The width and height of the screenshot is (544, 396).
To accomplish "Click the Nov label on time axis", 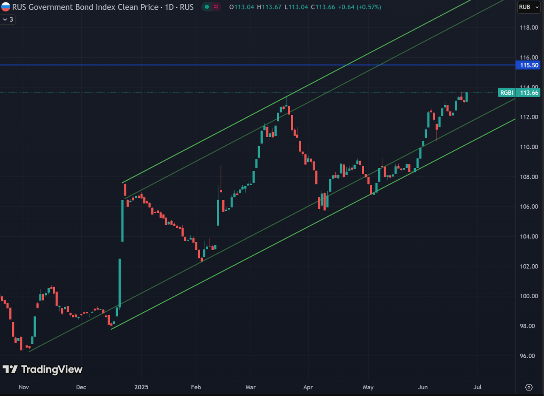I will 24,388.
